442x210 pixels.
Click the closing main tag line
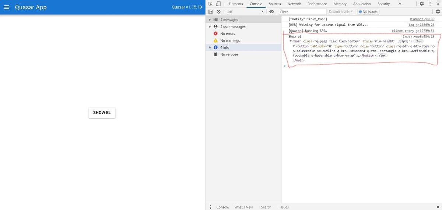point(299,60)
